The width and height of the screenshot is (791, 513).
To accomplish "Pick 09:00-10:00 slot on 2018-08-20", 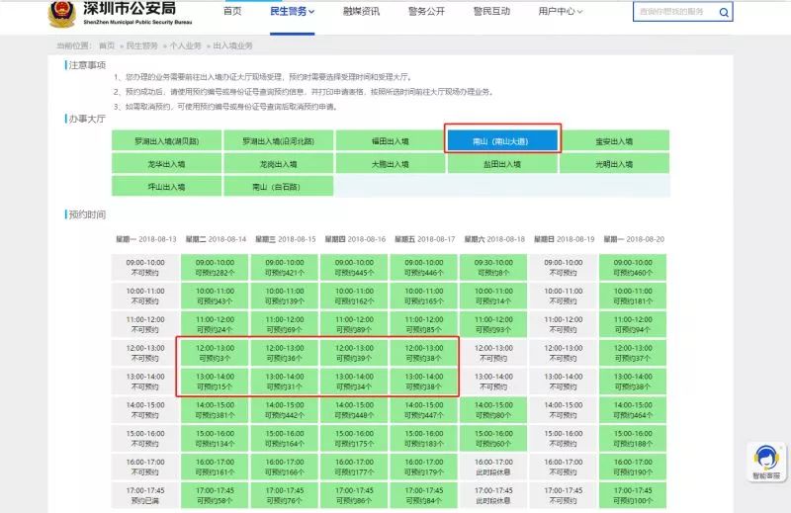I will (634, 267).
